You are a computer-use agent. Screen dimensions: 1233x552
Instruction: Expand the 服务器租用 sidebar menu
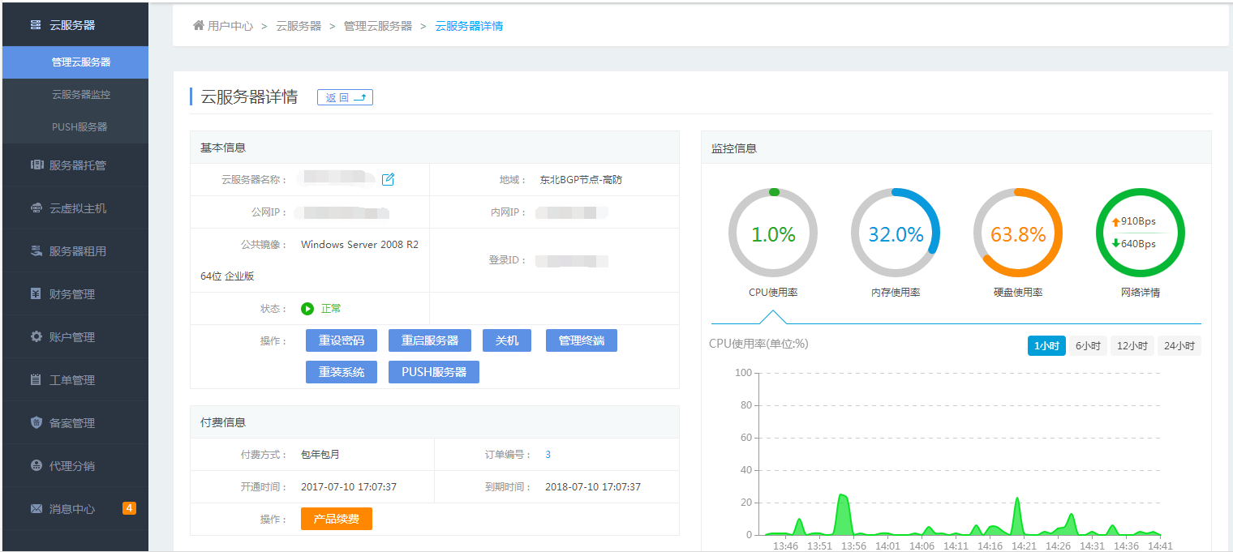pos(75,251)
